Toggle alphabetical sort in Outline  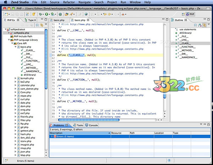(x=200, y=25)
